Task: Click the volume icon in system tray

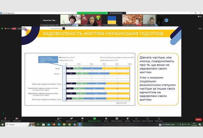Action: coord(185,125)
